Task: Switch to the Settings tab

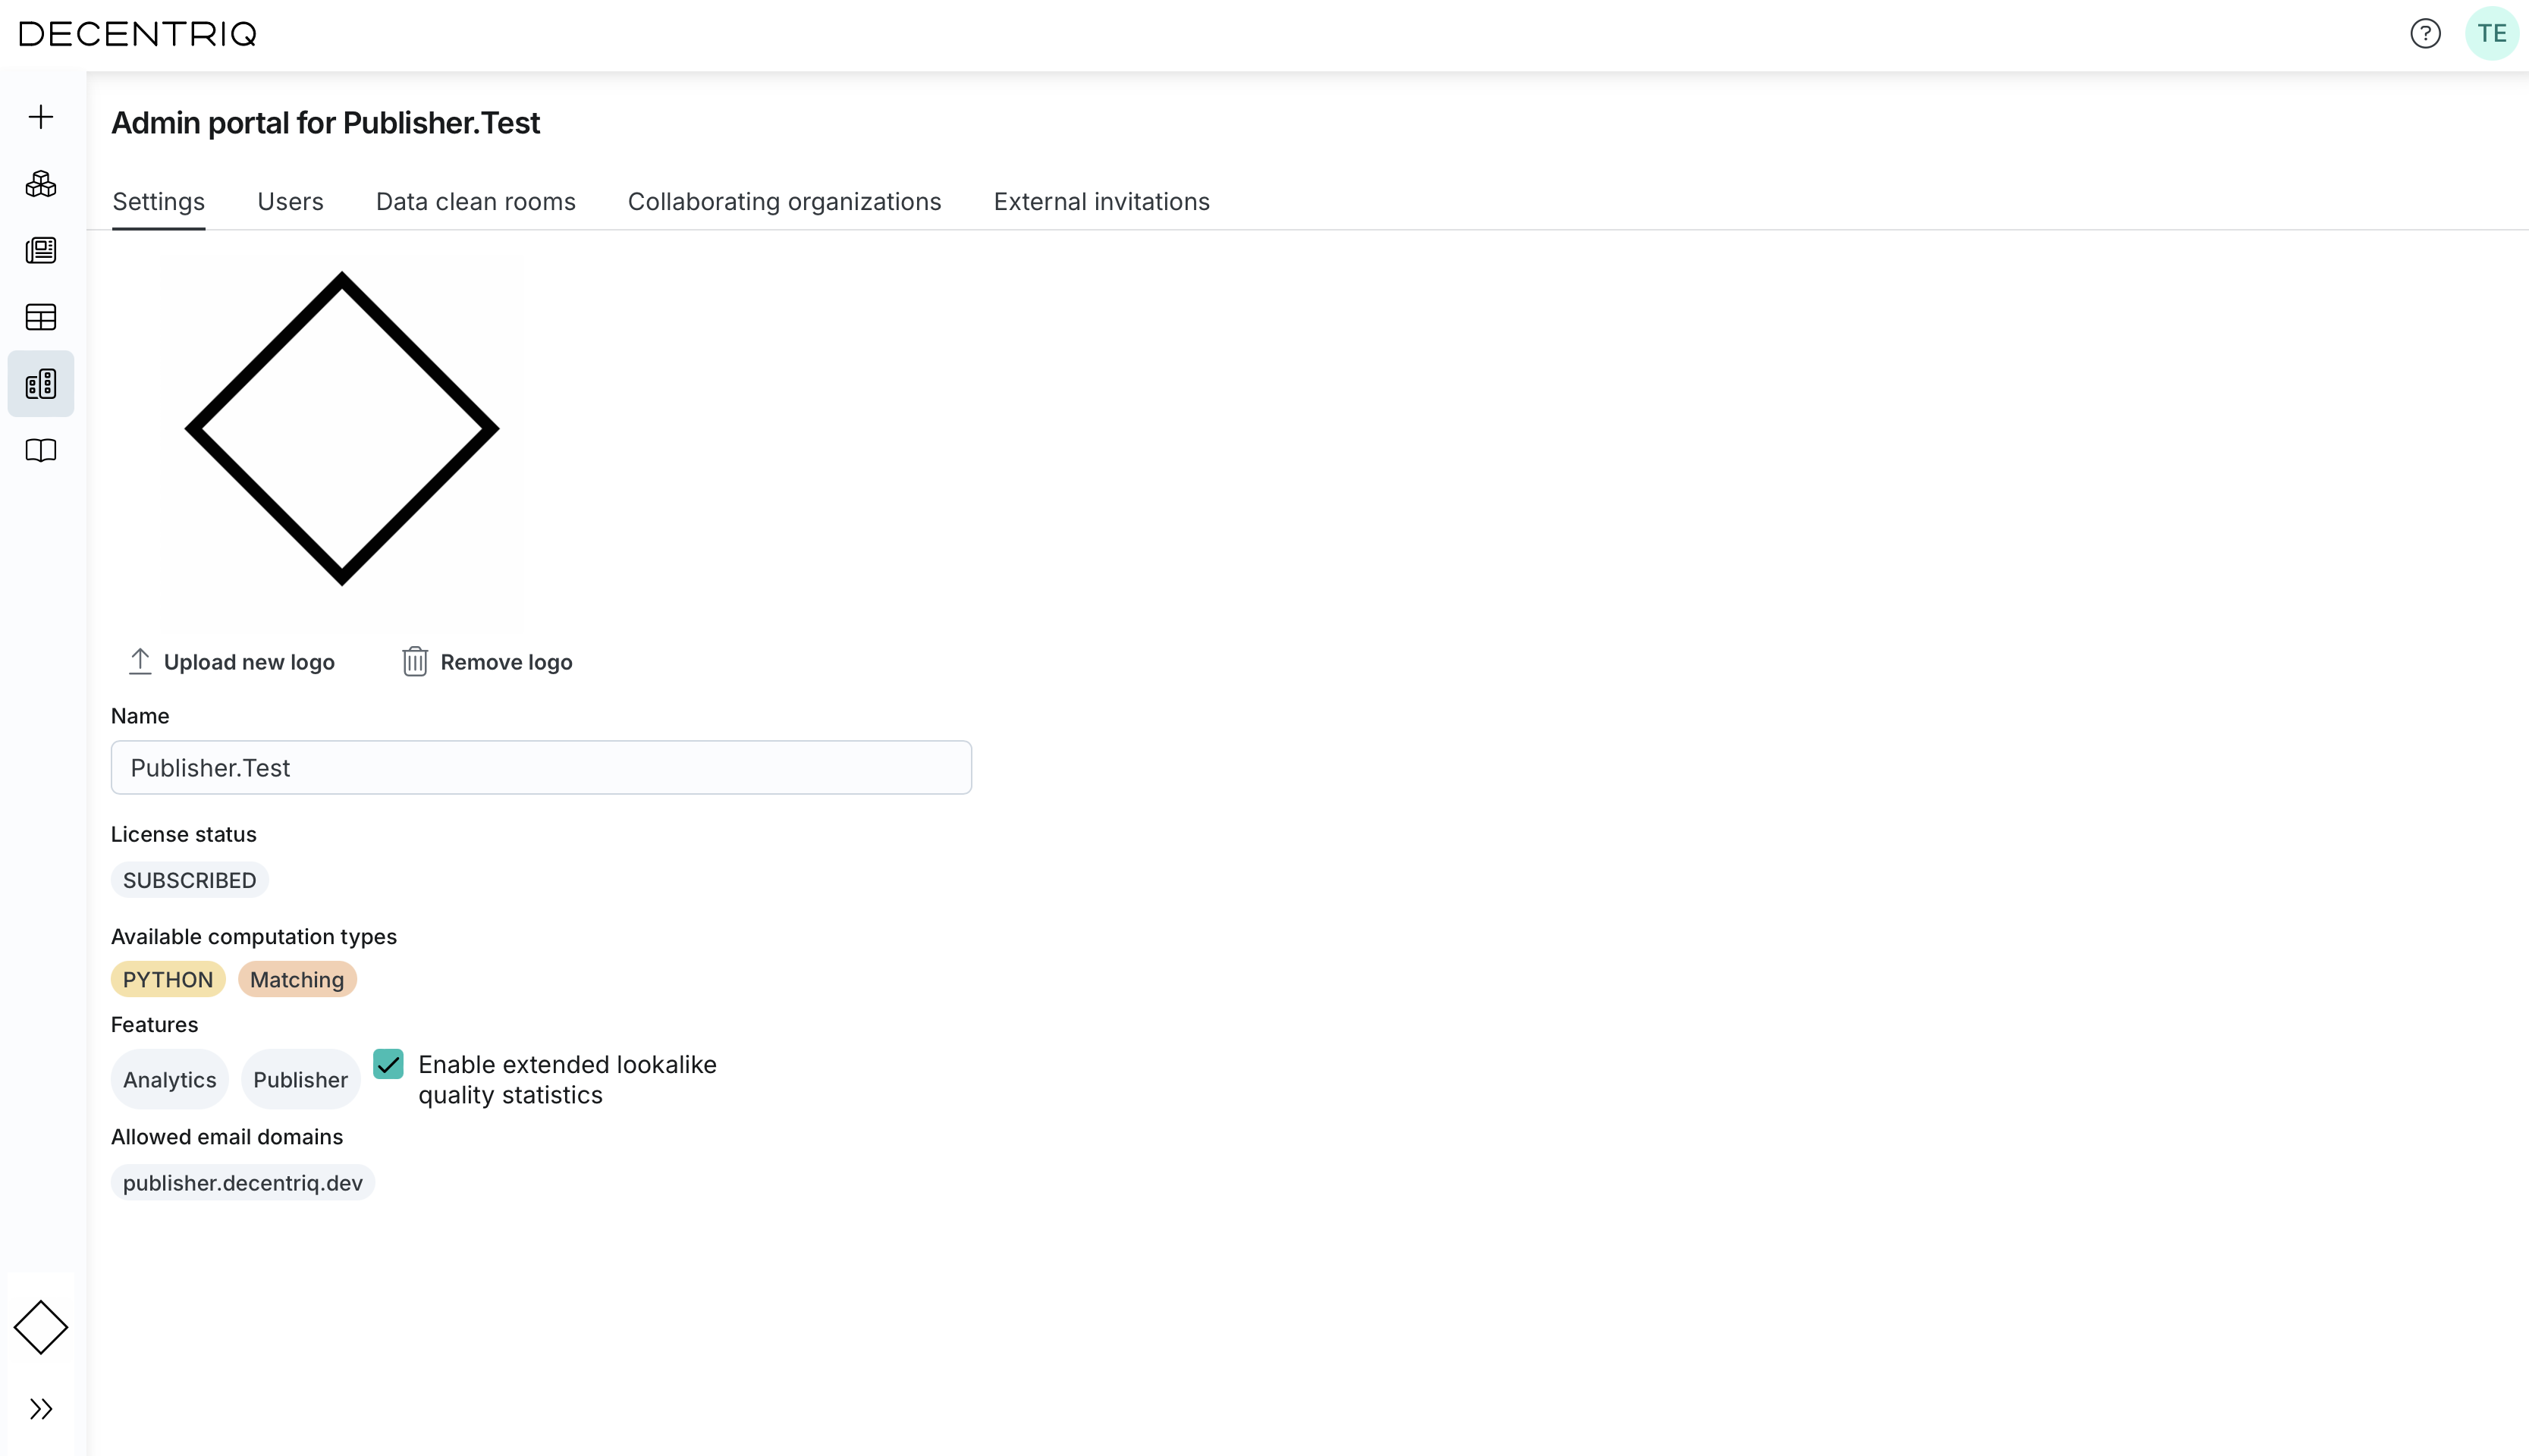Action: click(159, 202)
